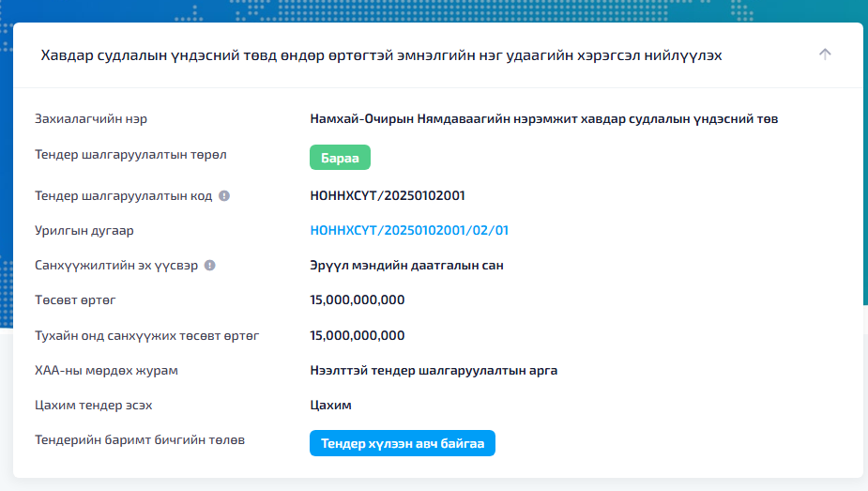Click the green Бараа badge
868x491 pixels.
[x=340, y=158]
